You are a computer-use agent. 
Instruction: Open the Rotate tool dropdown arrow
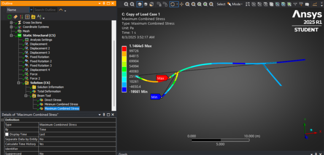coord(177,4)
